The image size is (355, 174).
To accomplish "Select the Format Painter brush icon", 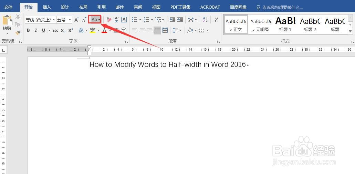I will click(18, 32).
